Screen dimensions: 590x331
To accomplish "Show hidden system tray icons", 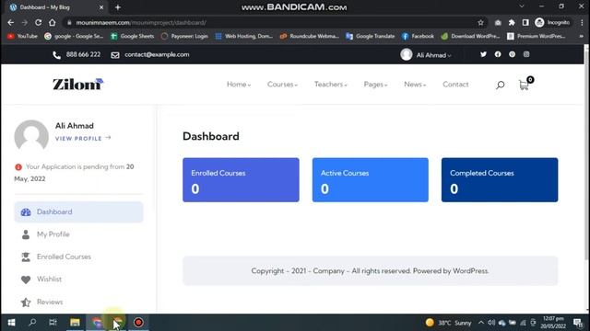I will [x=481, y=323].
